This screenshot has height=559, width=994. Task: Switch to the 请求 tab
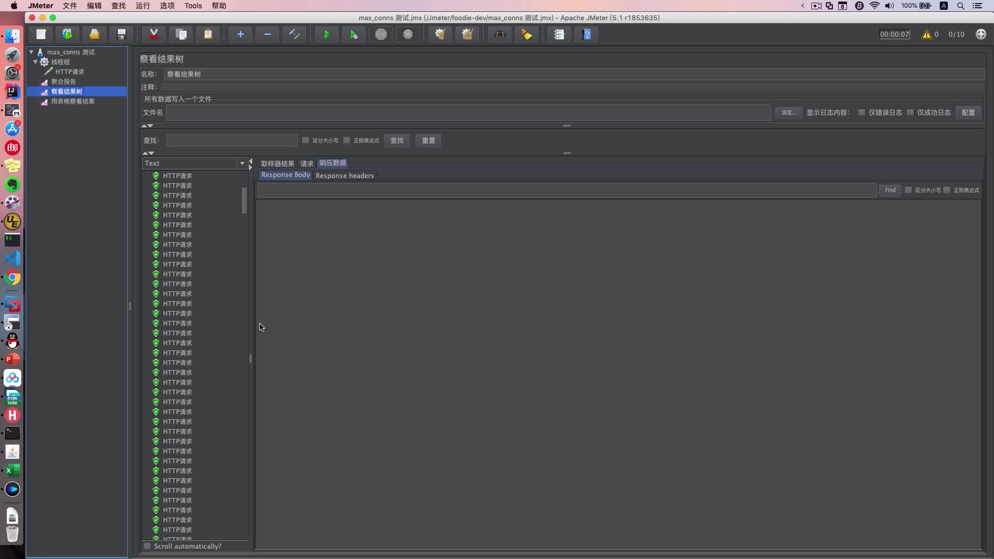pos(307,164)
